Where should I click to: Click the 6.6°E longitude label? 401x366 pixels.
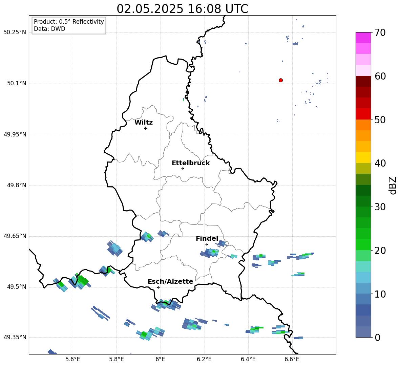pyautogui.click(x=292, y=360)
